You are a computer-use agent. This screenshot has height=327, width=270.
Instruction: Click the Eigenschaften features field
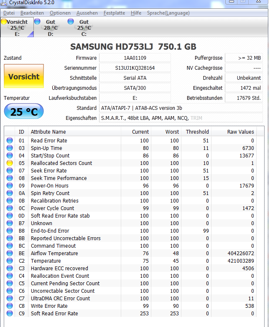click(x=181, y=118)
